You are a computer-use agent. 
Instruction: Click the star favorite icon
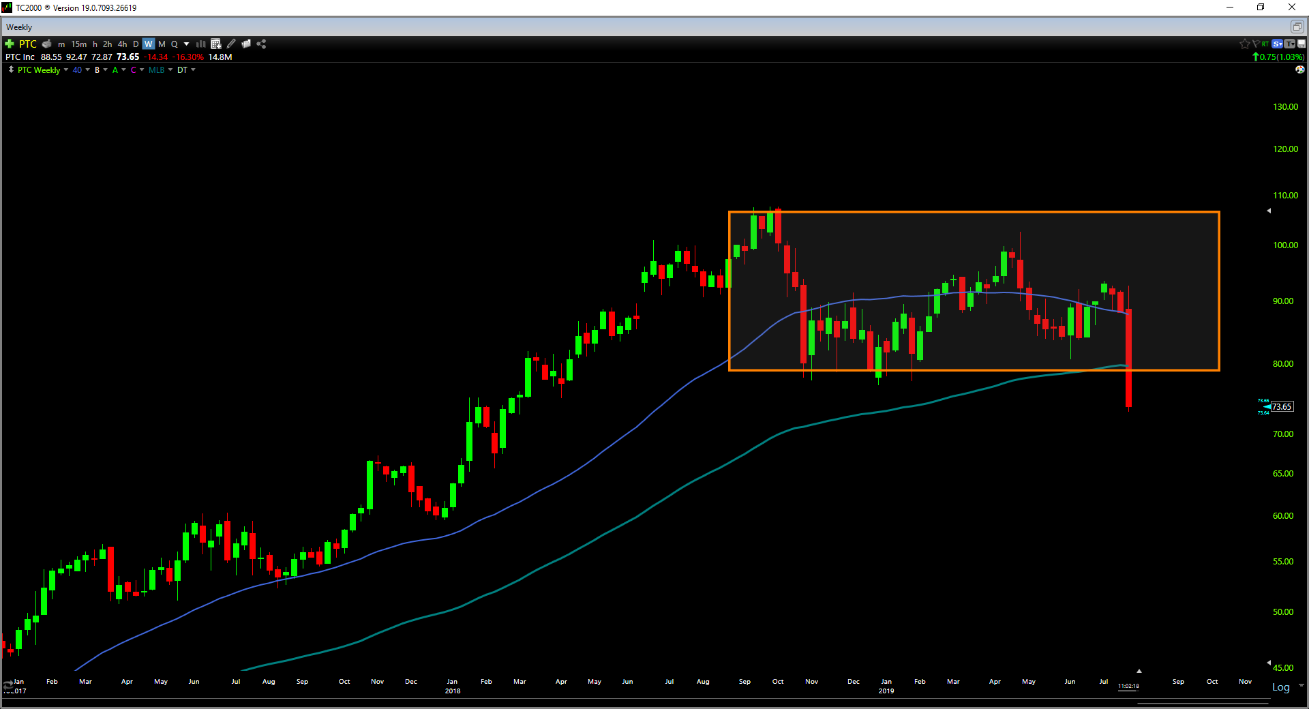pyautogui.click(x=1244, y=44)
